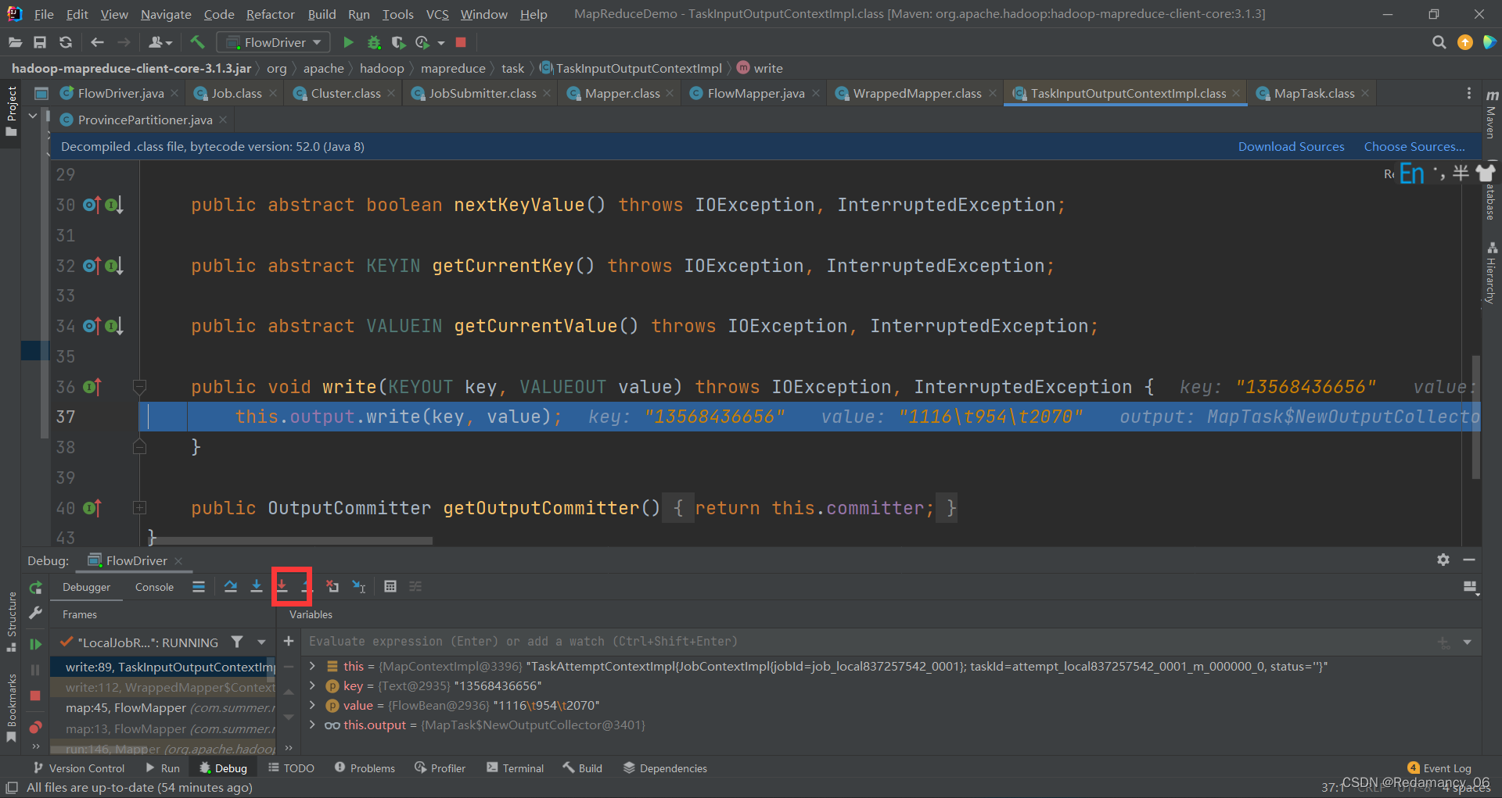Screen dimensions: 1502x798
Task: Click the Rerun FlowDriver icon in the debug panel
Action: pyautogui.click(x=35, y=588)
